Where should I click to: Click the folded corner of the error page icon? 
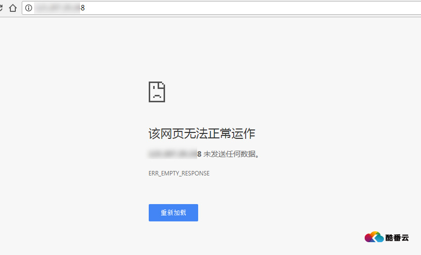pos(162,85)
